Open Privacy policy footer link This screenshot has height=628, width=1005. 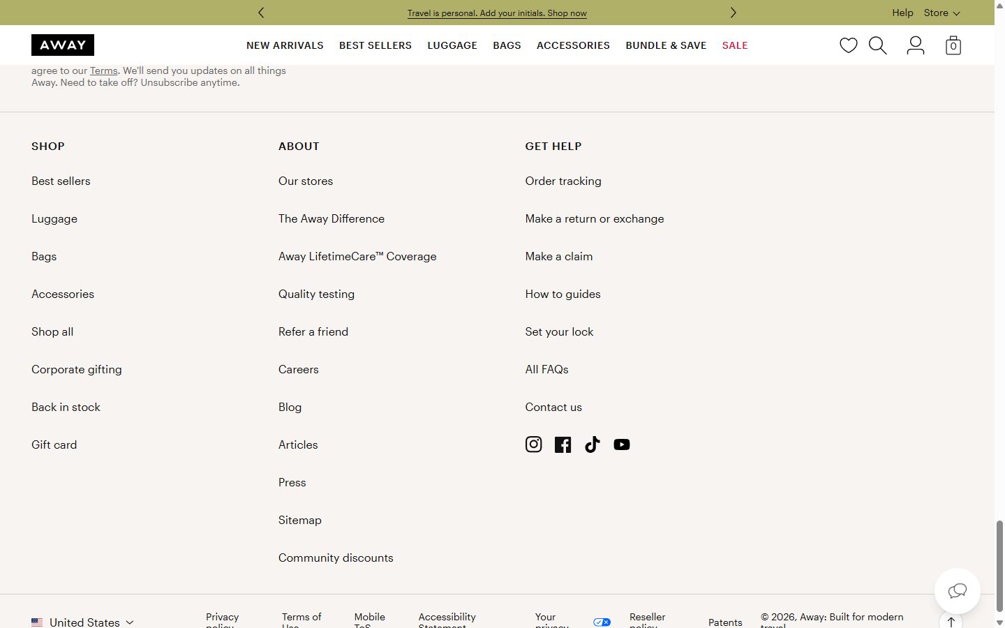click(x=223, y=620)
